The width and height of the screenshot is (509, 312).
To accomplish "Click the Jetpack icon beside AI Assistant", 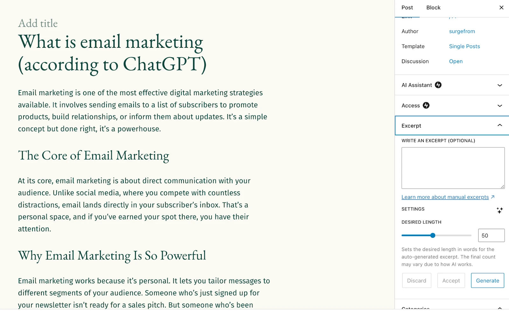I will (x=438, y=85).
